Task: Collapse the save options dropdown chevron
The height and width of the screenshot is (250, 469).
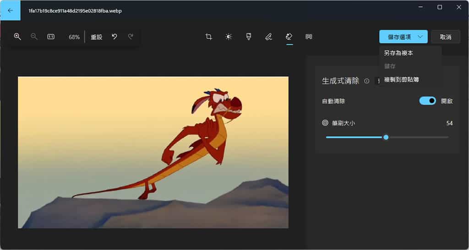Action: click(420, 37)
